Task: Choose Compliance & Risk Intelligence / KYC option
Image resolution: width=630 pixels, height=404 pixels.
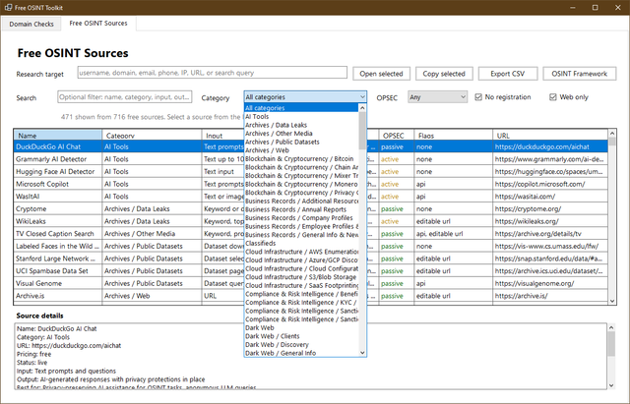Action: click(301, 302)
